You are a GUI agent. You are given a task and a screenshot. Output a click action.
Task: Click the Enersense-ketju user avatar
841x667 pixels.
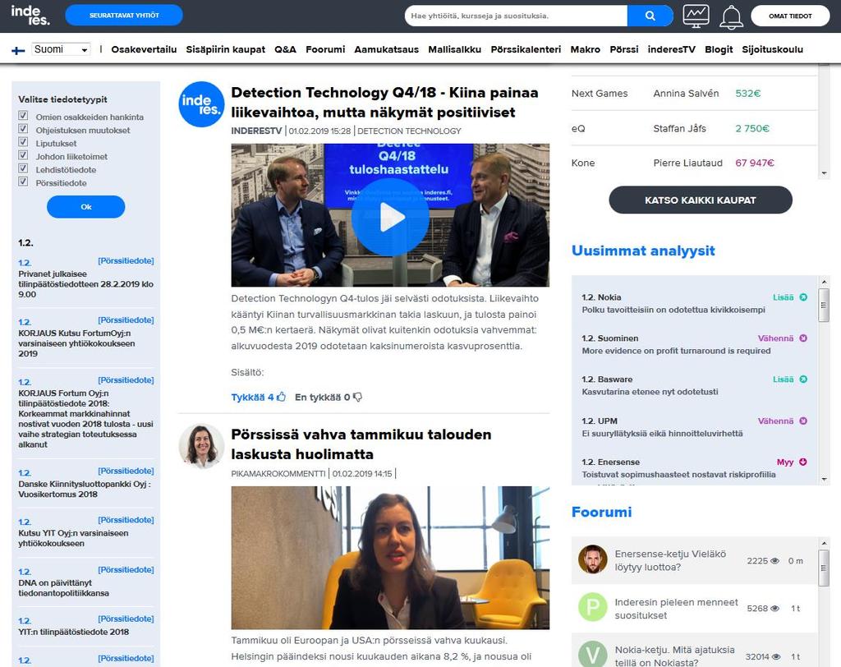coord(593,559)
